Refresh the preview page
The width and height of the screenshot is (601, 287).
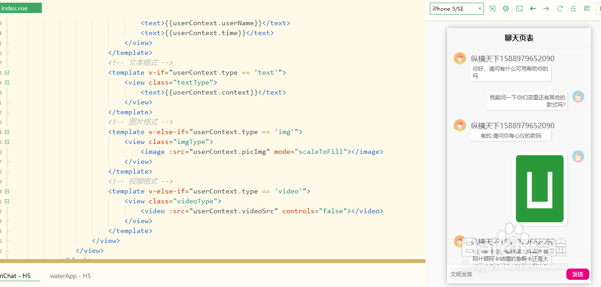560,9
